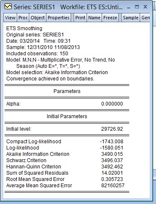Click the 'Schwarz Criterion' label

click(26, 160)
